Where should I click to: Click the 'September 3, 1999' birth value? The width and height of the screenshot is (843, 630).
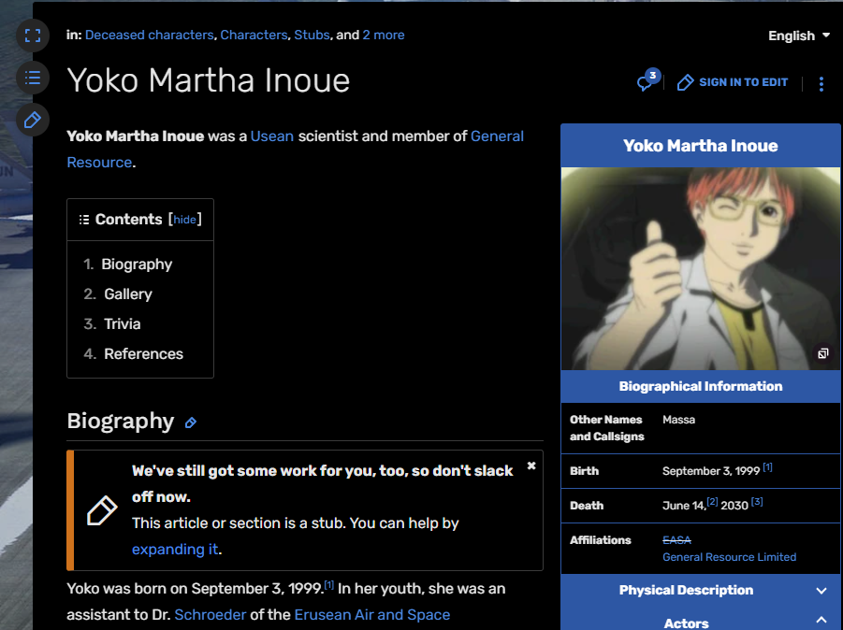coord(711,471)
